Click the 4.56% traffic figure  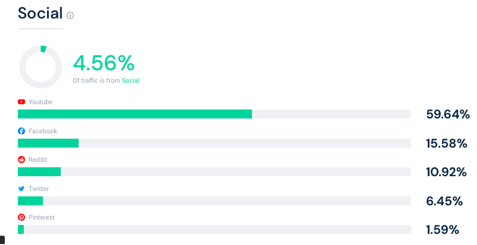pyautogui.click(x=104, y=63)
